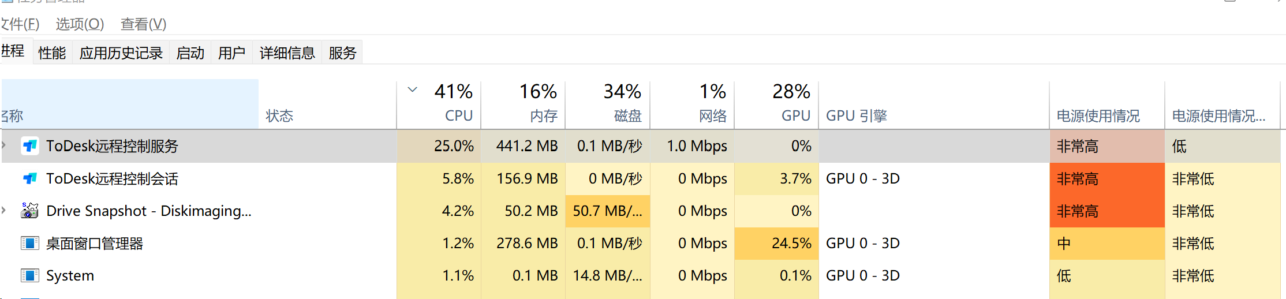Click the ToDesk远程控制服务 process icon
This screenshot has height=299, width=1286.
(x=29, y=146)
